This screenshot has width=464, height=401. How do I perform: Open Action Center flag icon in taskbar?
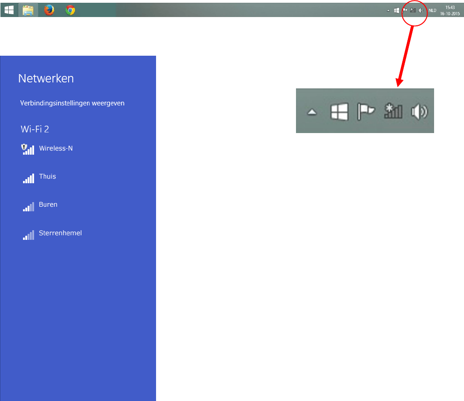coord(405,10)
